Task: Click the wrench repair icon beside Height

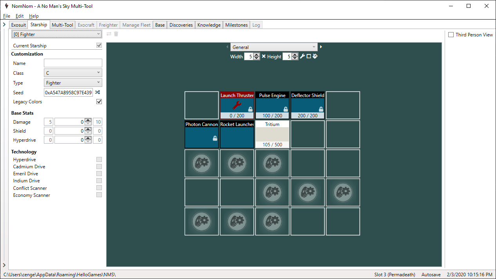Action: tap(302, 56)
